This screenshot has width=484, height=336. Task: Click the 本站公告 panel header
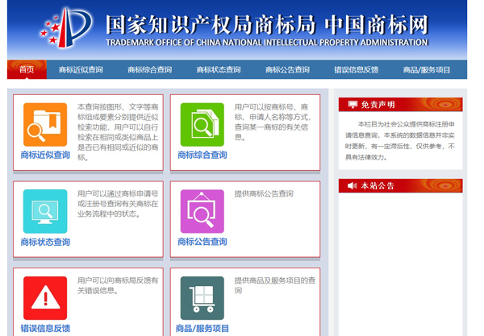tap(400, 186)
